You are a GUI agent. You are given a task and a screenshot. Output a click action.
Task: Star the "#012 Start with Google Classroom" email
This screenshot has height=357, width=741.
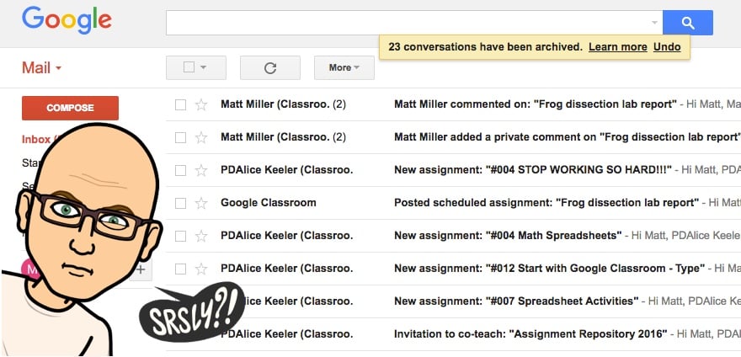201,269
